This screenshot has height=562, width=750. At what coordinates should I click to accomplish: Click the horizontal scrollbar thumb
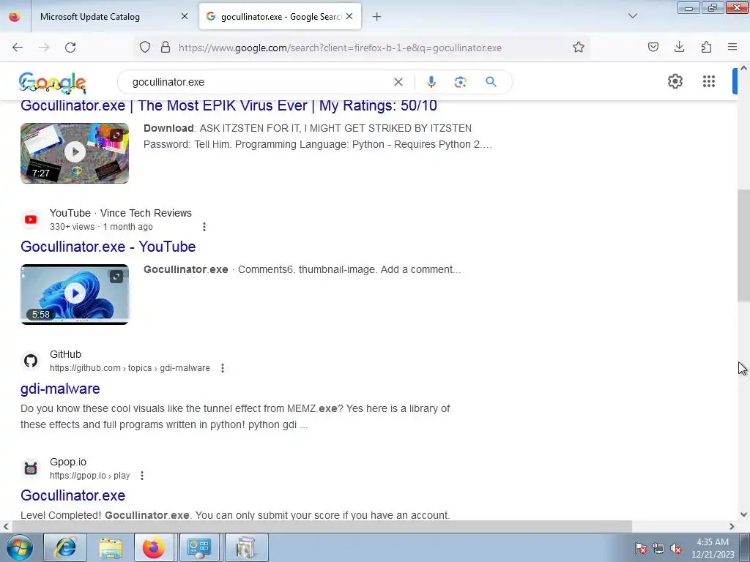point(322,527)
